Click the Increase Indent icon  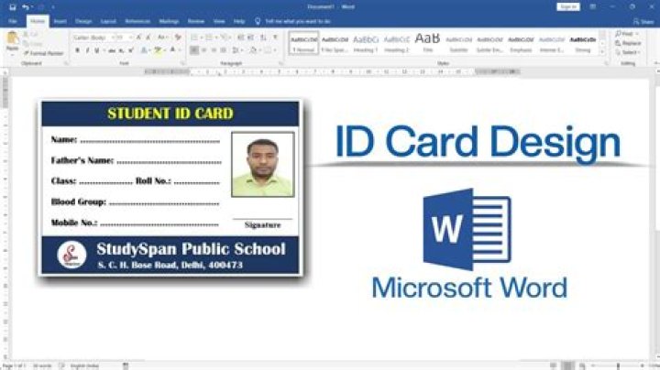[x=251, y=38]
